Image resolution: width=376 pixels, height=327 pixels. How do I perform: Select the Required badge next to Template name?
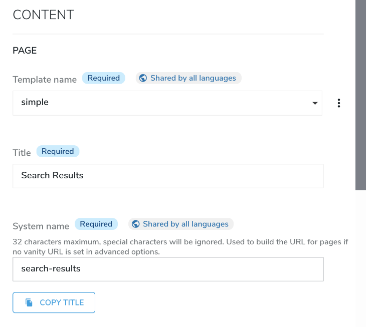point(104,78)
